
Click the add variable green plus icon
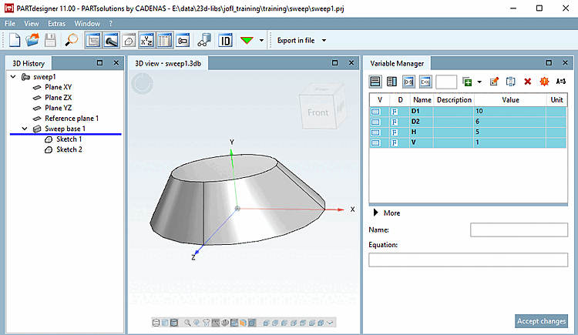pyautogui.click(x=467, y=81)
